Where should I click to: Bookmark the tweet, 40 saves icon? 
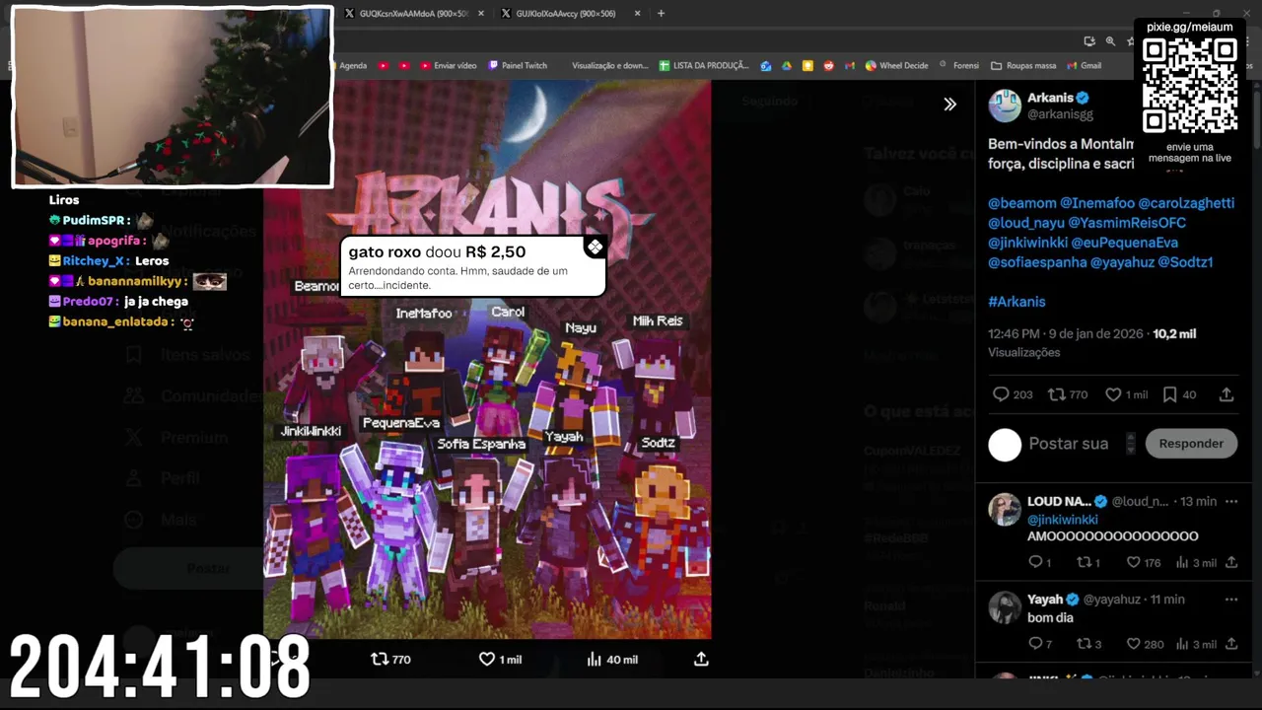1169,394
